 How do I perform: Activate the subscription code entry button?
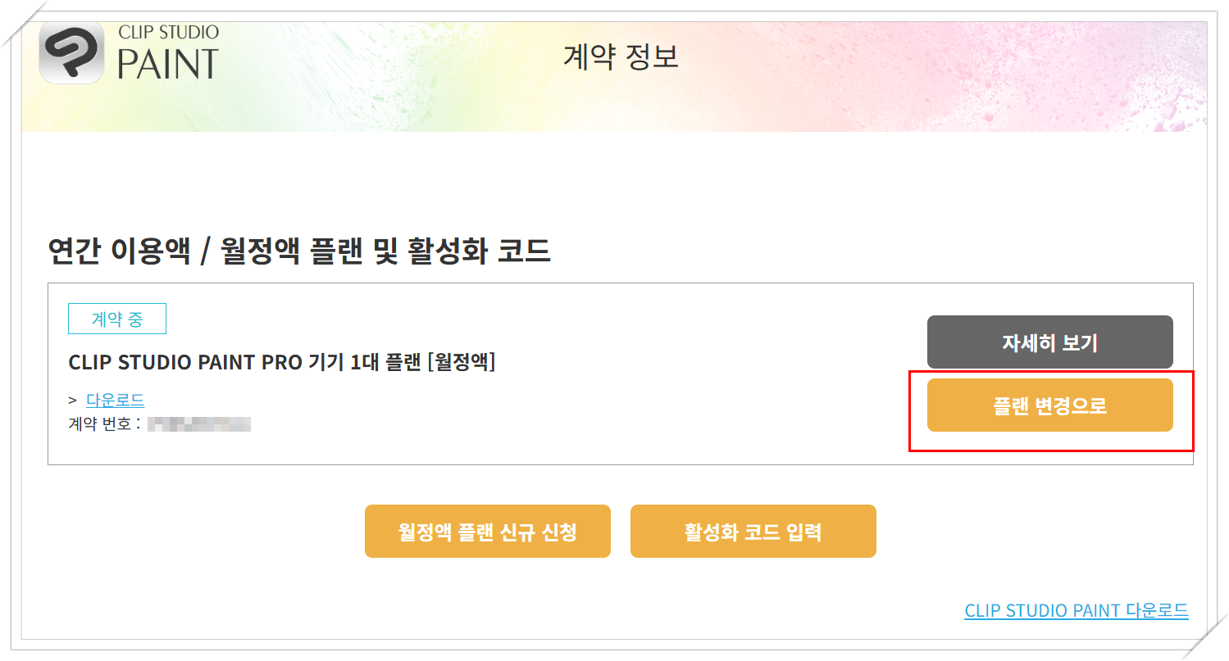(x=752, y=531)
